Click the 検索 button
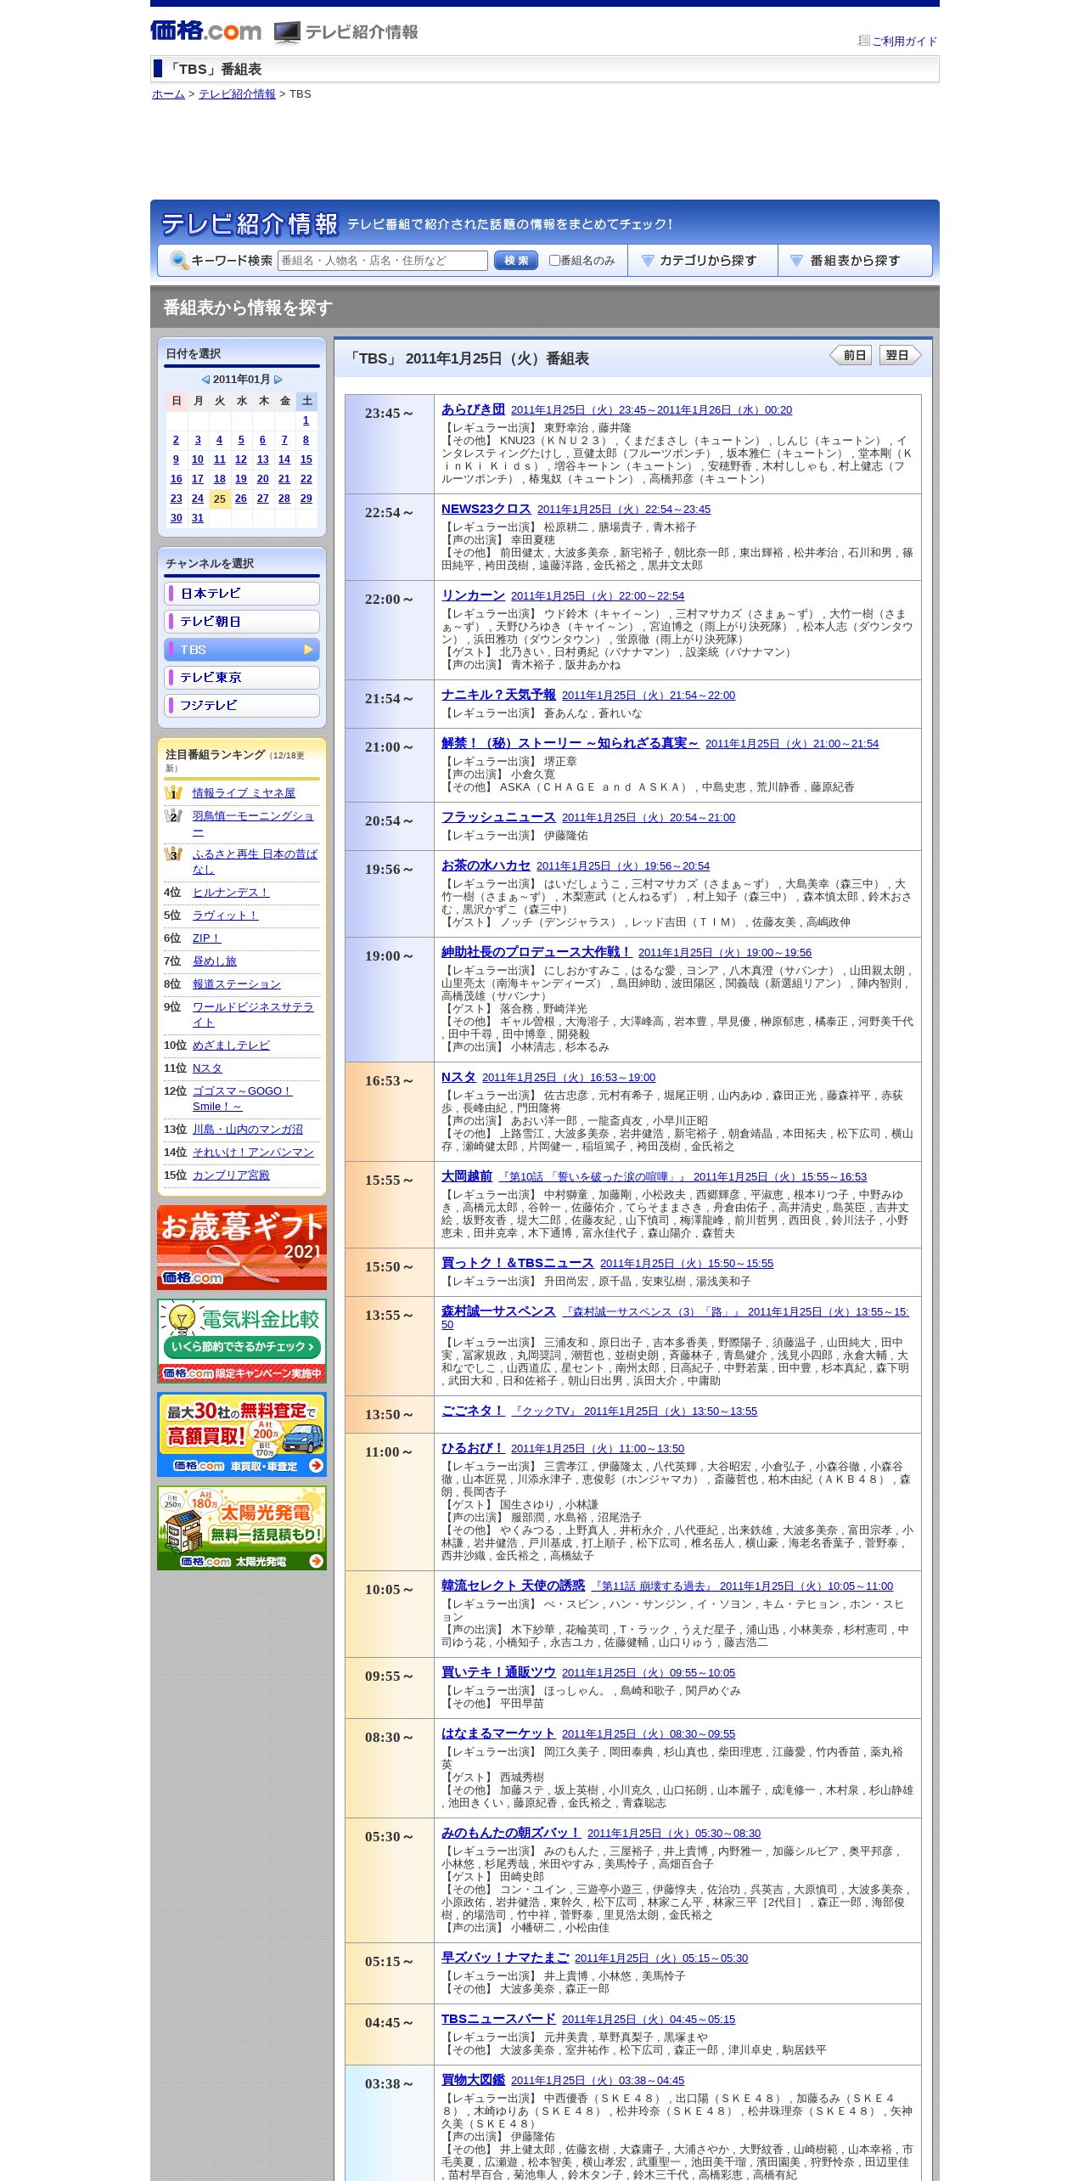1090x2181 pixels. pyautogui.click(x=516, y=261)
